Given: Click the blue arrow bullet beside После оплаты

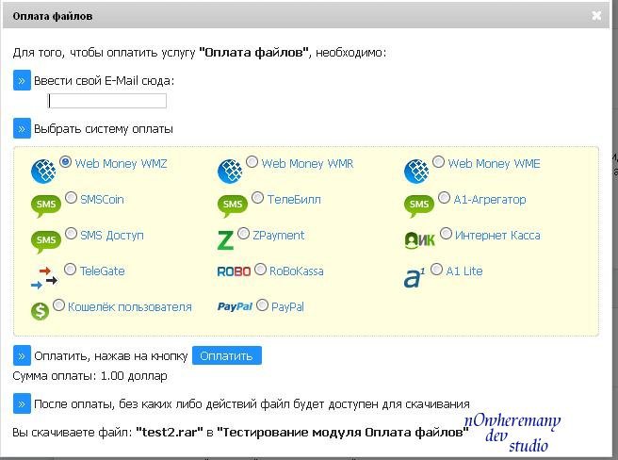Looking at the screenshot, I should coord(22,403).
